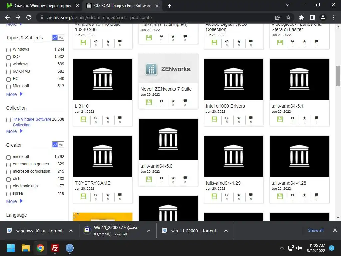
Task: Check the sprea creator checkbox
Action: [8, 194]
